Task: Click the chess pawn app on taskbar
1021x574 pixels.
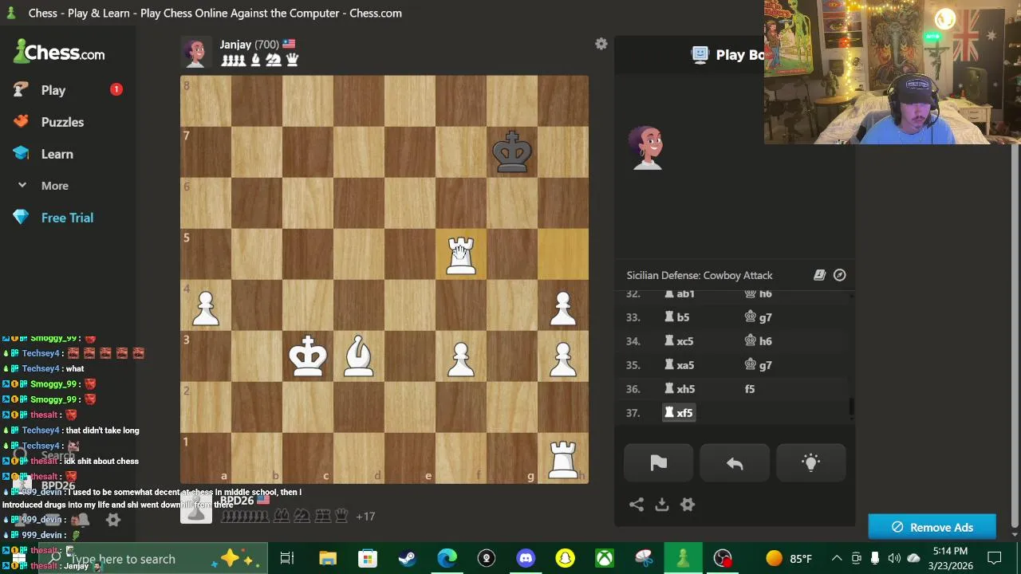Action: 683,558
